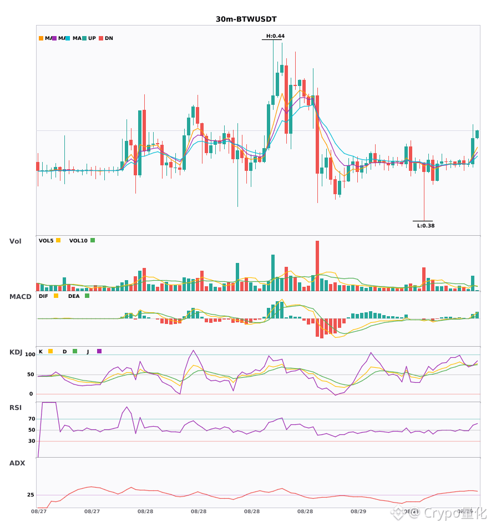Click the L:0.38 low price label

pos(426,226)
